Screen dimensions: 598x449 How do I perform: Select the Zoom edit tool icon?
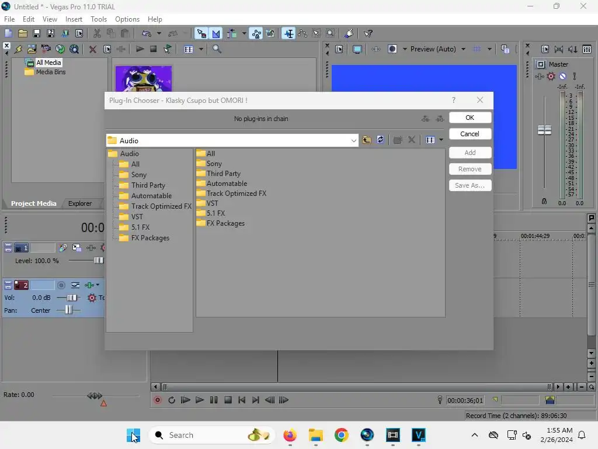tap(331, 33)
